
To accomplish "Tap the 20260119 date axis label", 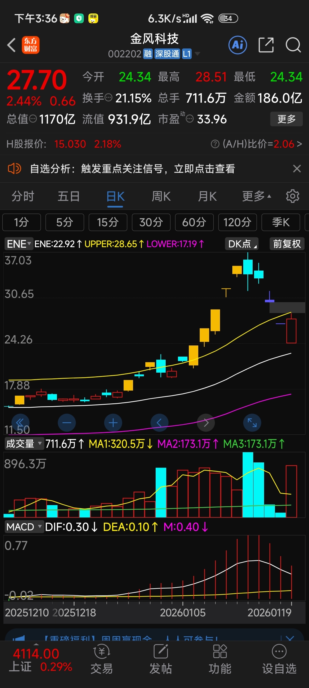I will coord(269,613).
